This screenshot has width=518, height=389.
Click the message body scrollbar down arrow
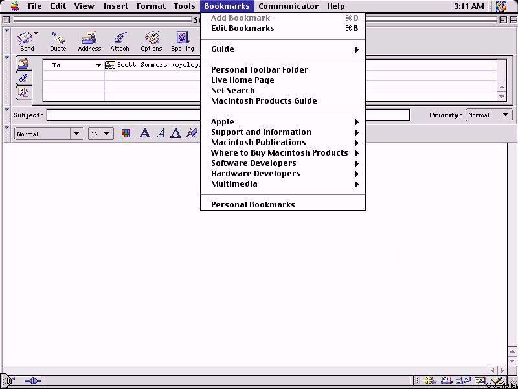512,360
